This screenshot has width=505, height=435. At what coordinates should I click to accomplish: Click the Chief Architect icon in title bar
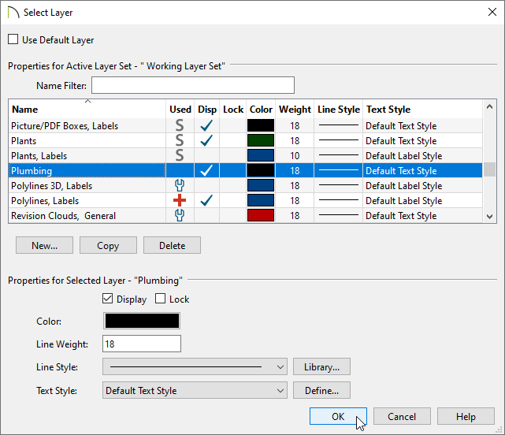pyautogui.click(x=13, y=13)
